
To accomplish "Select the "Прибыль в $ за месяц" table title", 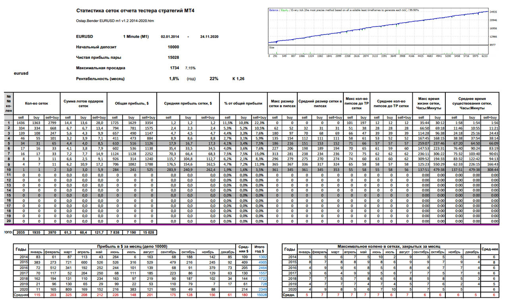I will pyautogui.click(x=133, y=246).
